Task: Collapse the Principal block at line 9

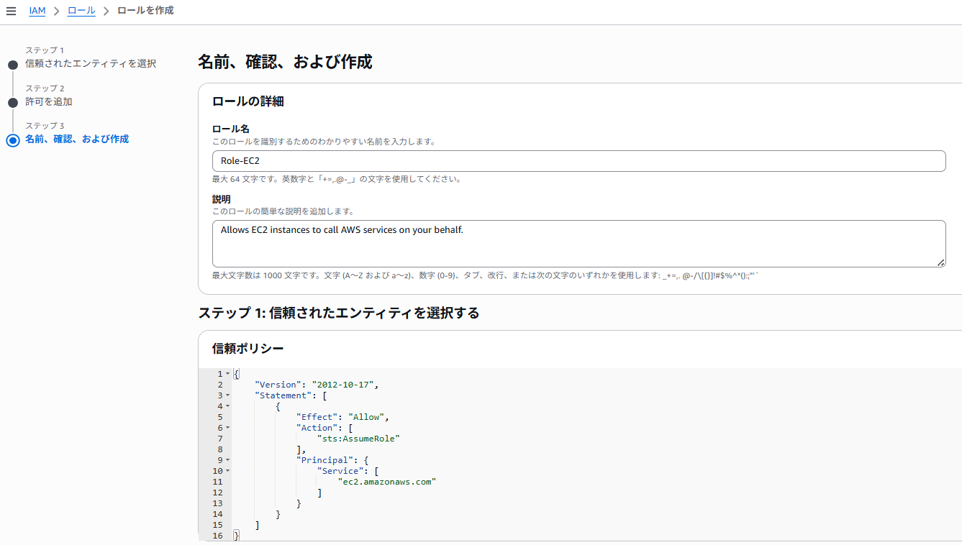Action: click(226, 459)
